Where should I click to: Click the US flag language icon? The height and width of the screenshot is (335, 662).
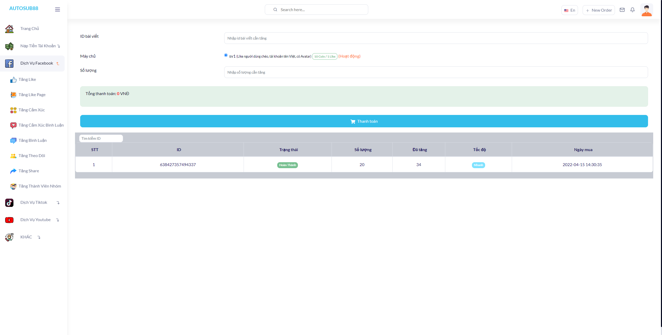pyautogui.click(x=566, y=11)
